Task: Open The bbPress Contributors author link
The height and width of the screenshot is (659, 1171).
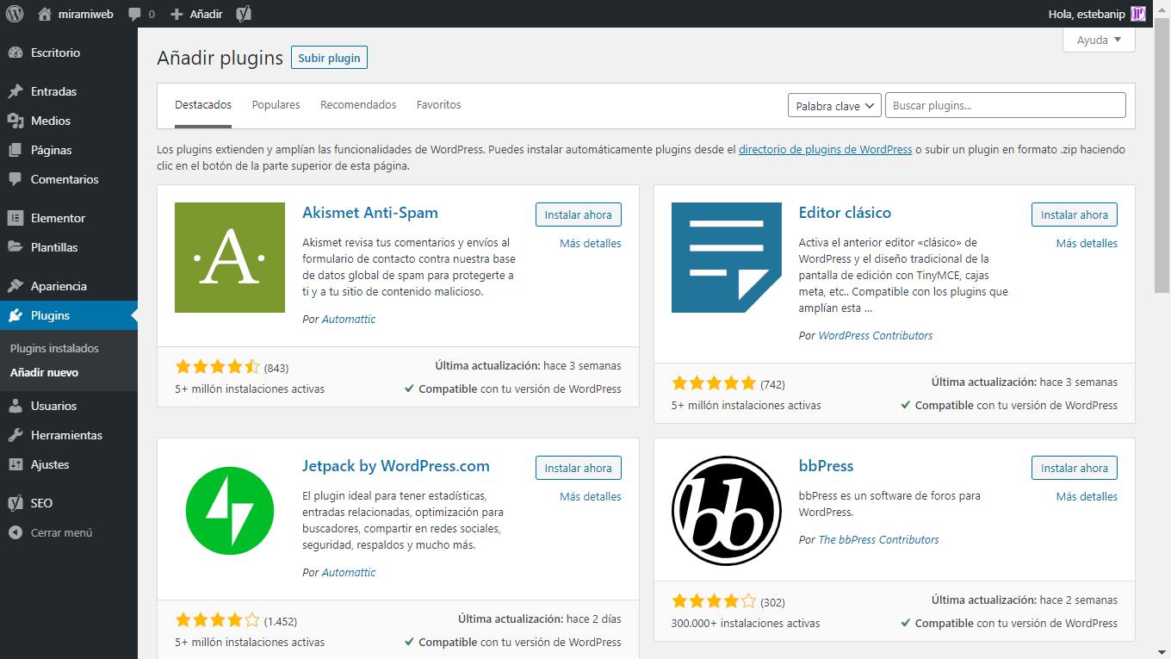Action: point(878,540)
